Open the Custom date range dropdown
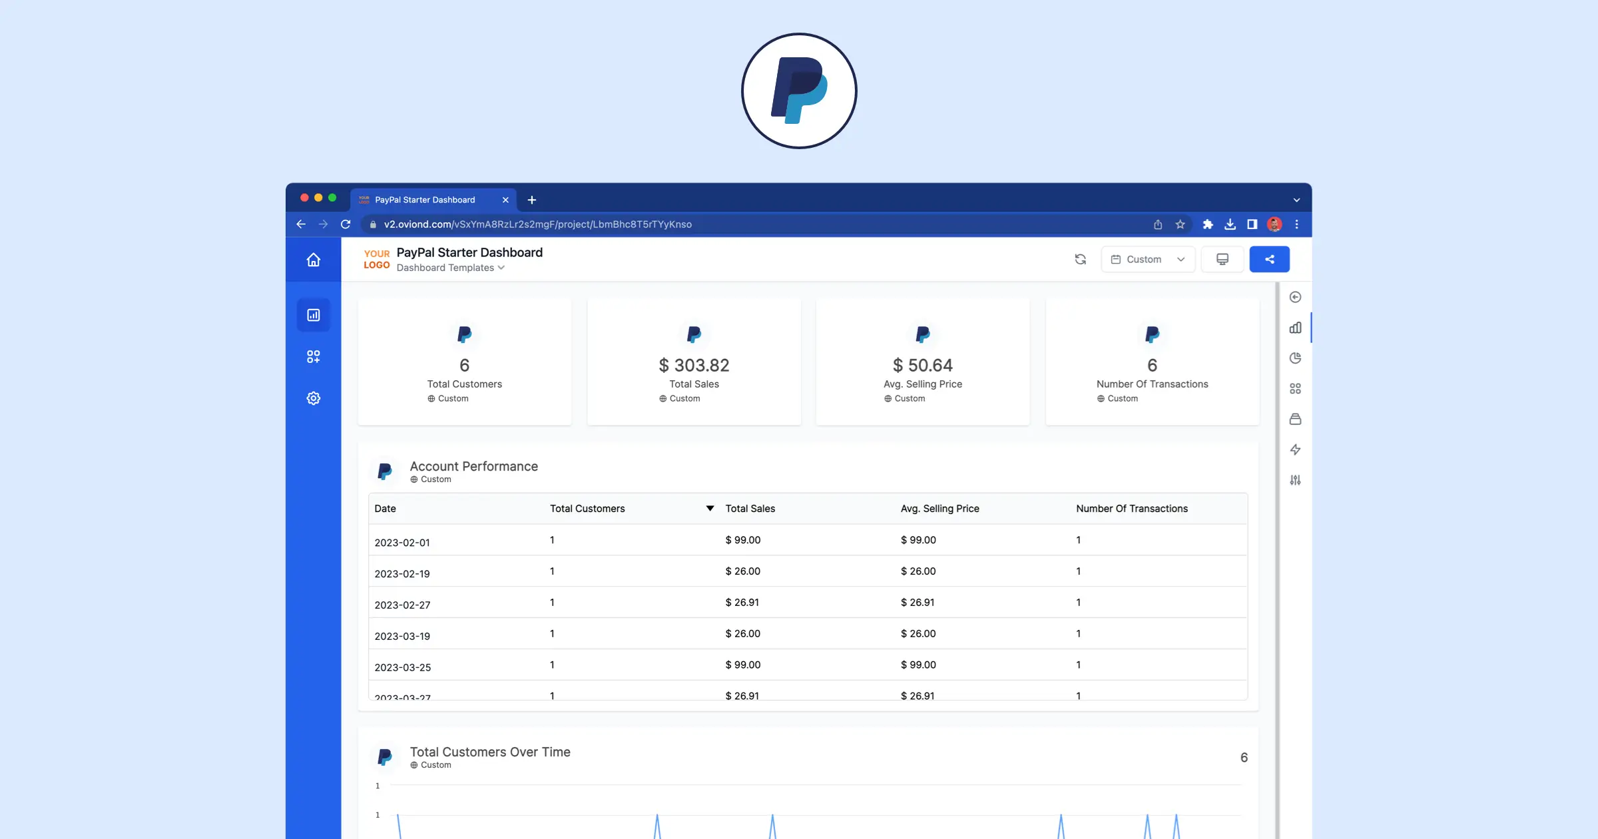The height and width of the screenshot is (839, 1598). pyautogui.click(x=1148, y=260)
